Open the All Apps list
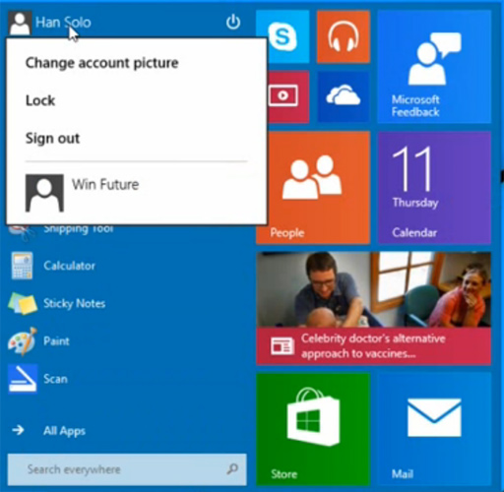Viewport: 504px width, 492px height. point(64,431)
